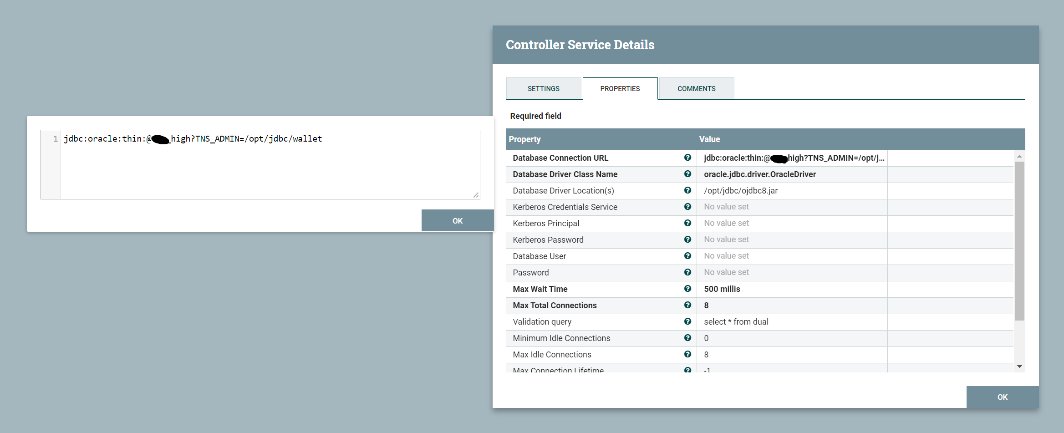Click inside the jdbc connection URL editor
This screenshot has height=433, width=1064.
(x=269, y=164)
